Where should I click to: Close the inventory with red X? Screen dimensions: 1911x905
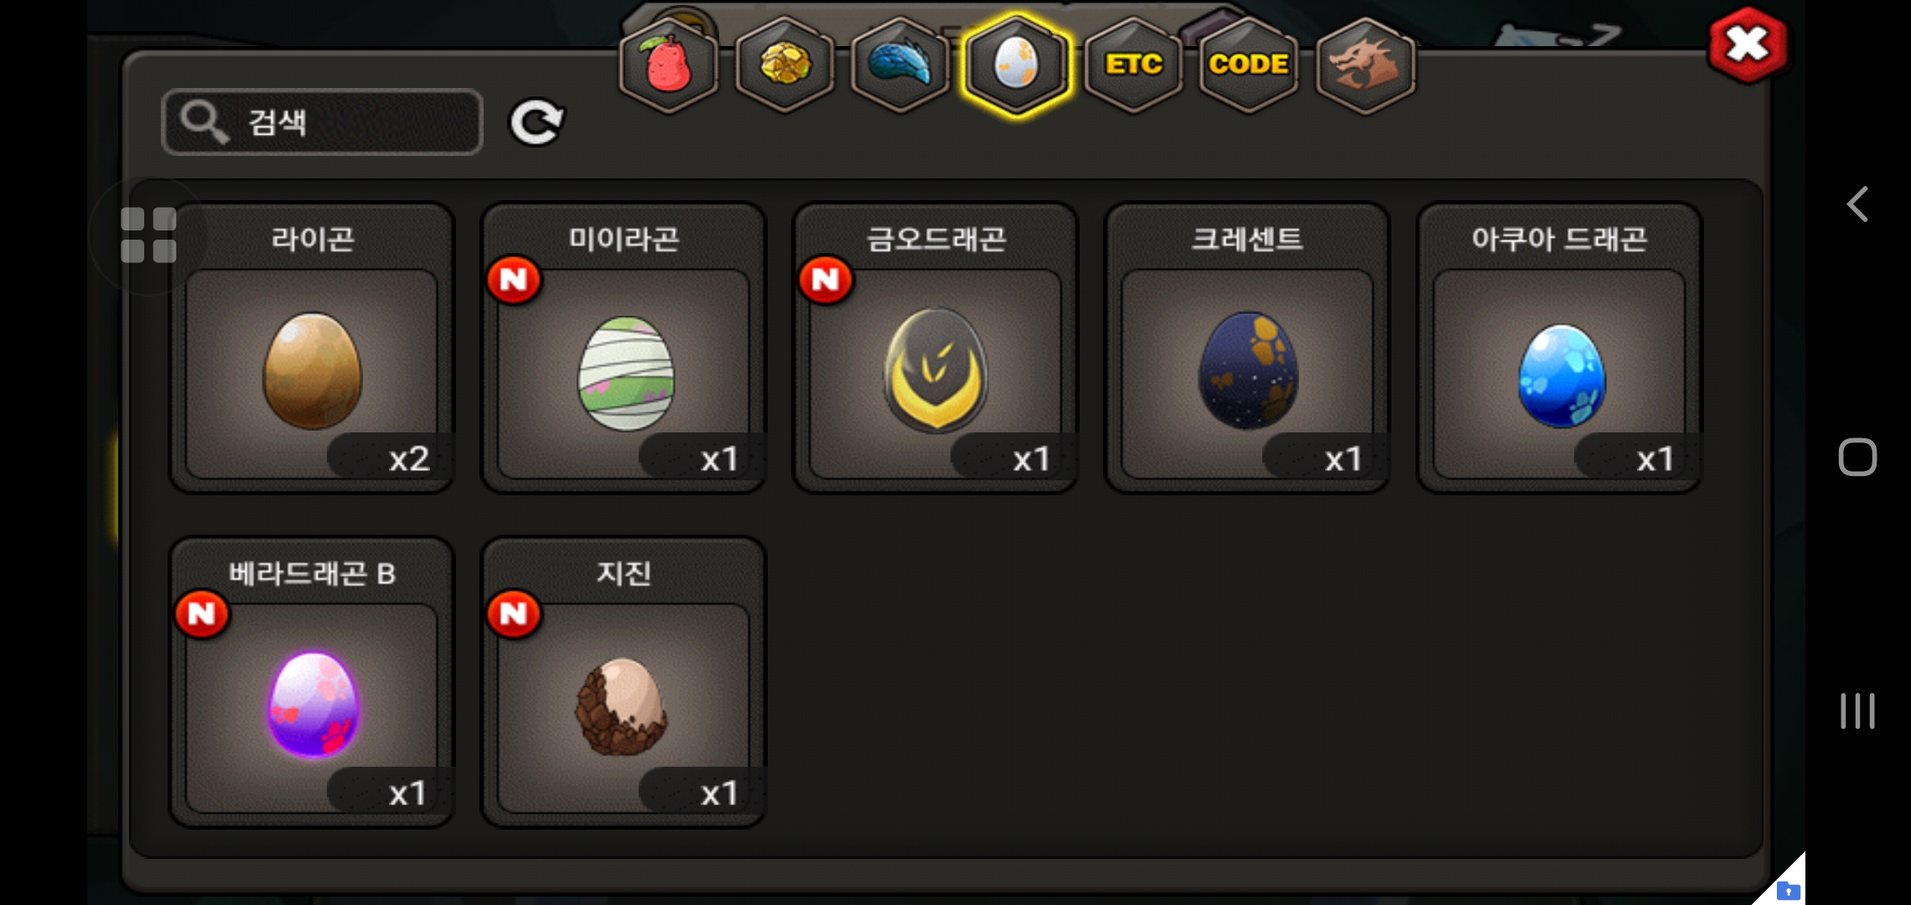pyautogui.click(x=1748, y=45)
